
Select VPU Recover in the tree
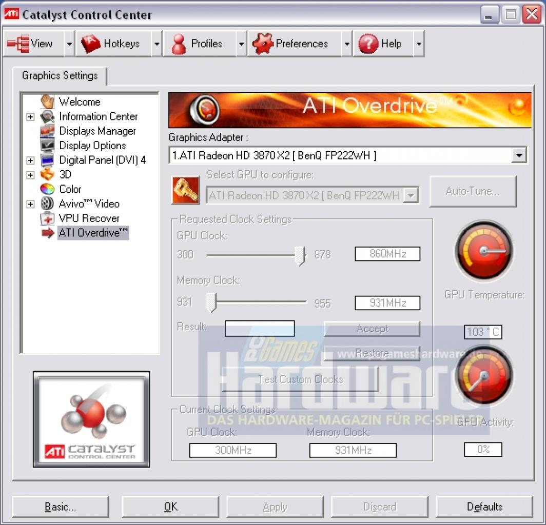coord(89,218)
